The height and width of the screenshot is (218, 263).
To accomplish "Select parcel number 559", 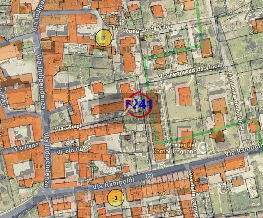I will click(21, 64).
